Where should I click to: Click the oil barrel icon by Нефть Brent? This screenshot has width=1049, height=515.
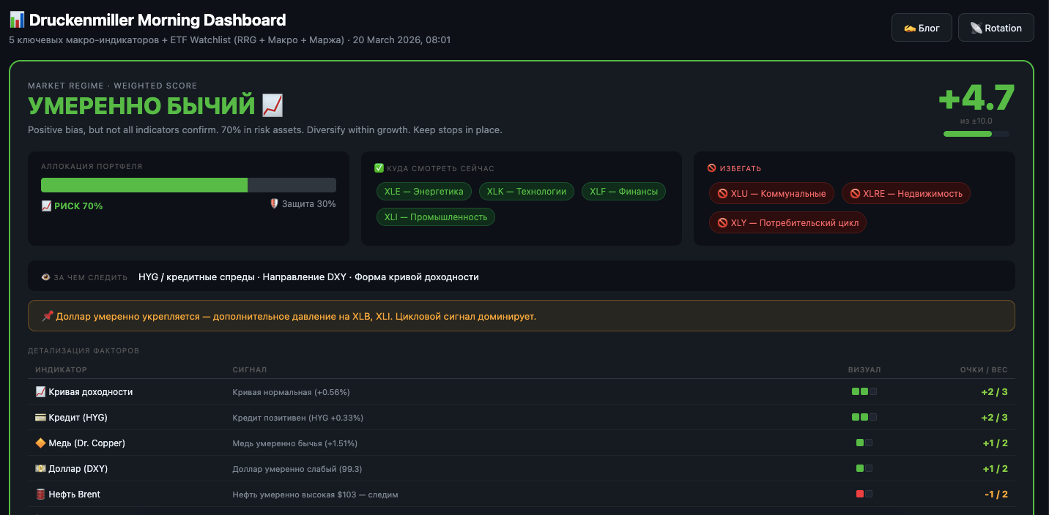pos(40,495)
